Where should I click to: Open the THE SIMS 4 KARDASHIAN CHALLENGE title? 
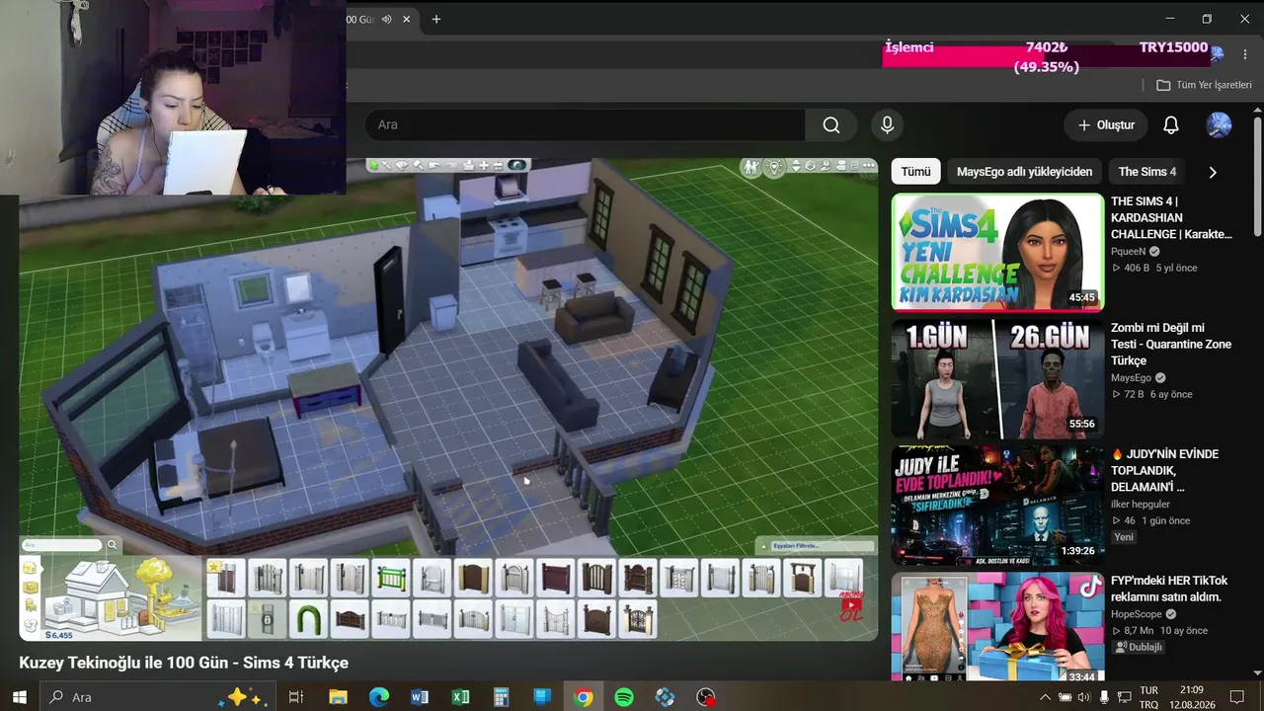1172,218
